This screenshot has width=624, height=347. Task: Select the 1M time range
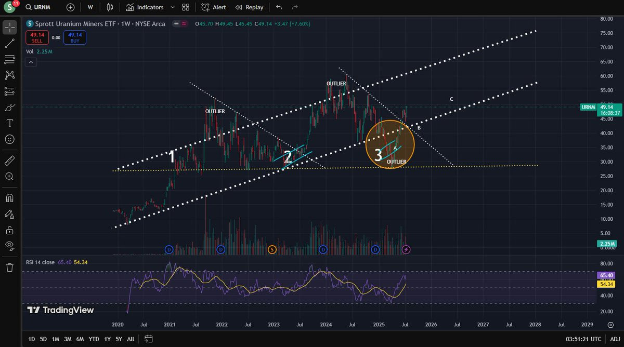56,339
